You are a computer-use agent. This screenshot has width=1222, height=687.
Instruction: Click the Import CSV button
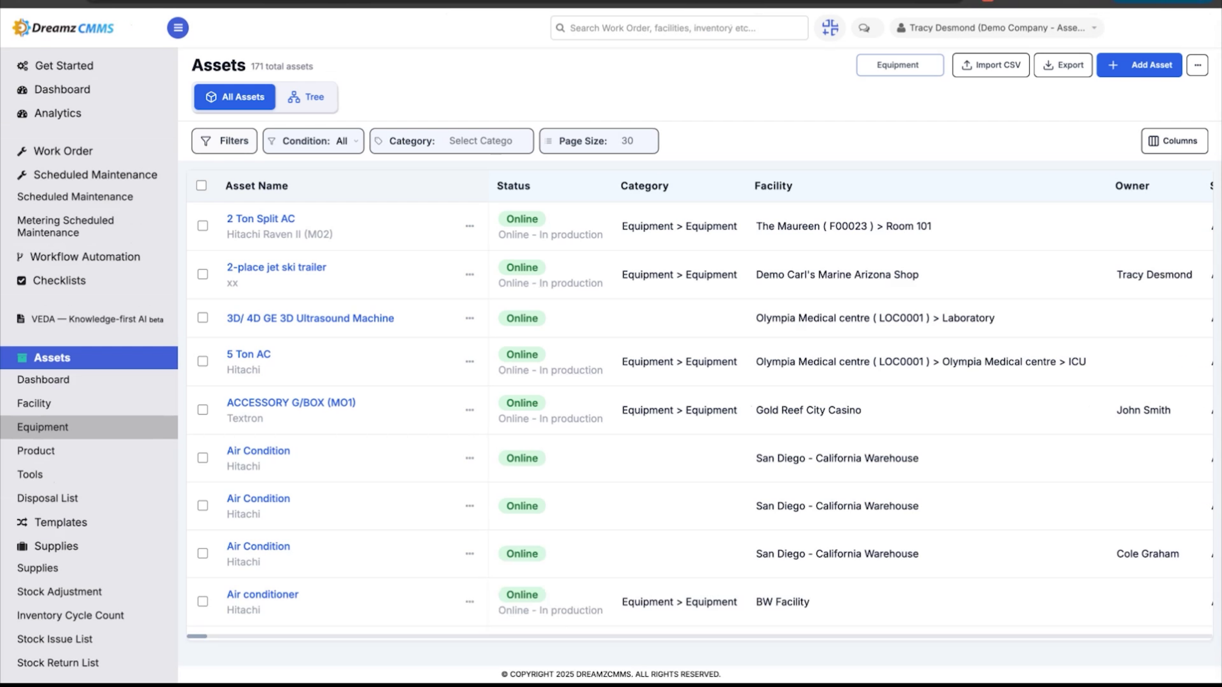tap(991, 65)
